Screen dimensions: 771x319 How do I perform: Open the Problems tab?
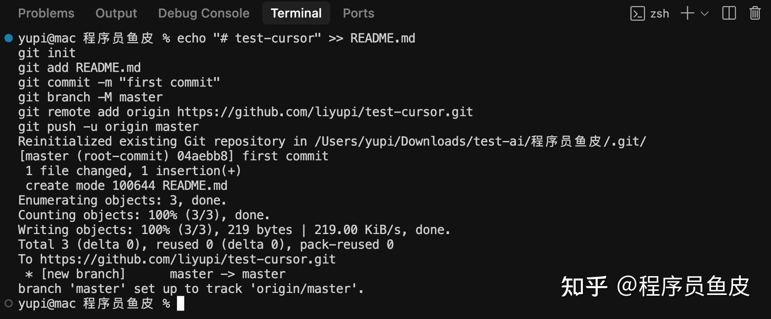coord(46,13)
